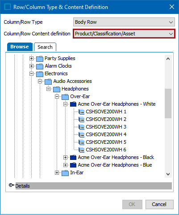
Task: Click the In-Ear folder icon
Action: coord(65,173)
